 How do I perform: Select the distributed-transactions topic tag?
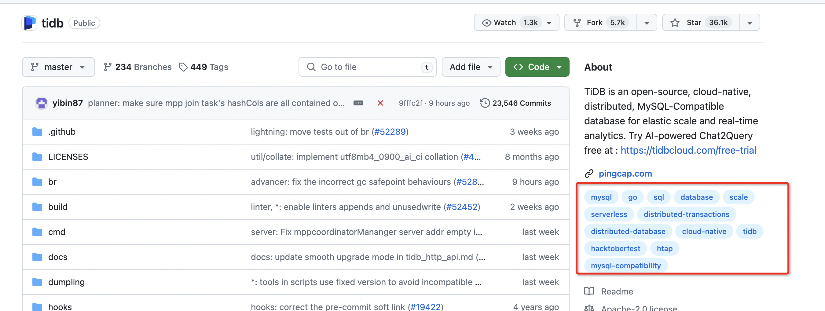(686, 214)
